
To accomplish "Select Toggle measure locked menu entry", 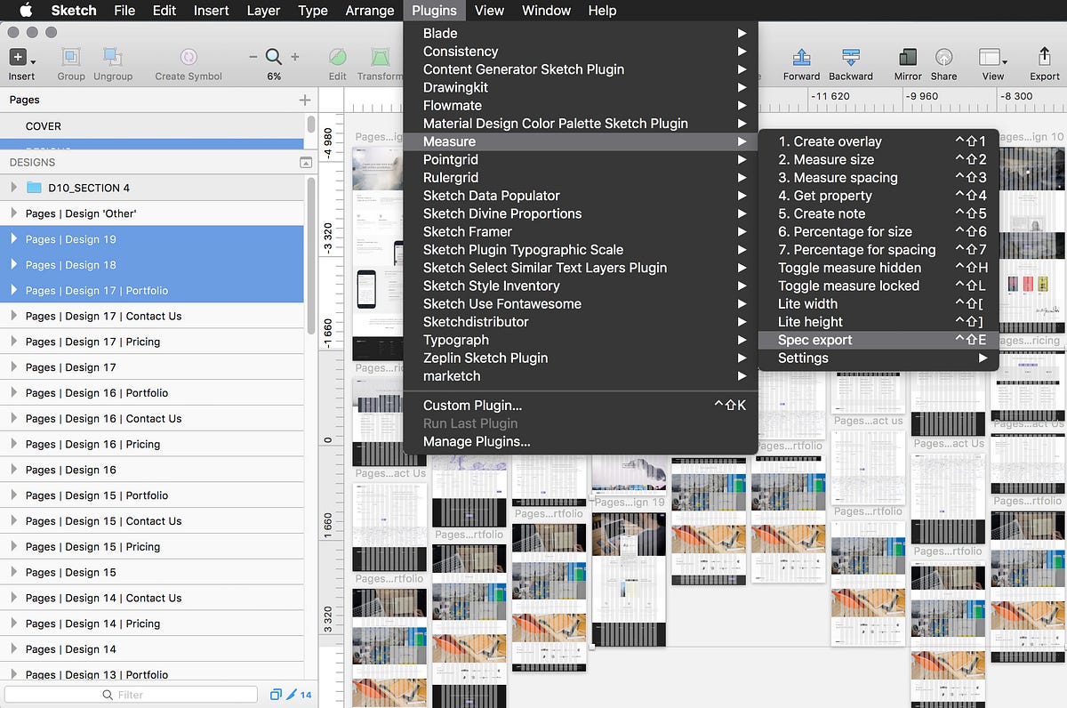I will pos(848,286).
